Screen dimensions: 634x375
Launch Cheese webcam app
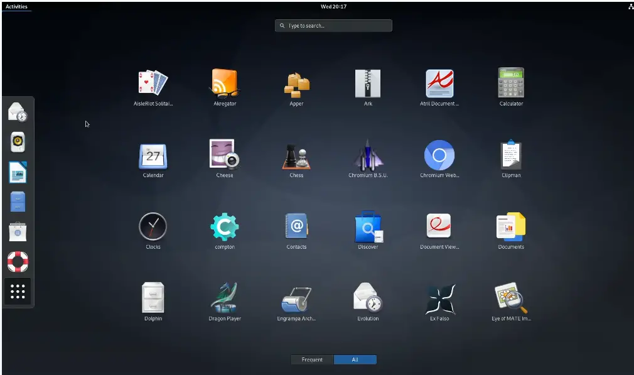coord(224,154)
